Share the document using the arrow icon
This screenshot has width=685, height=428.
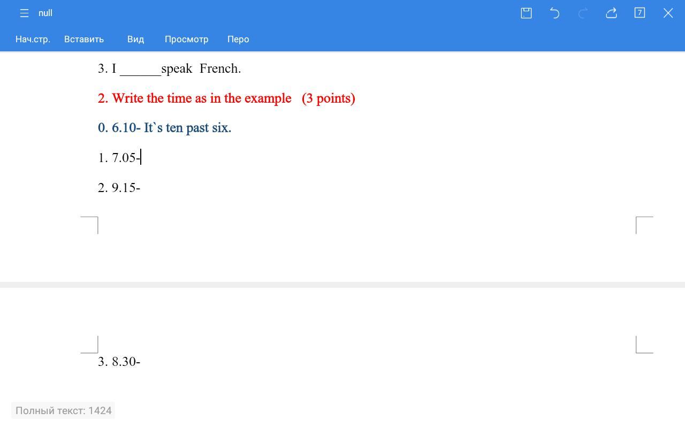coord(611,13)
